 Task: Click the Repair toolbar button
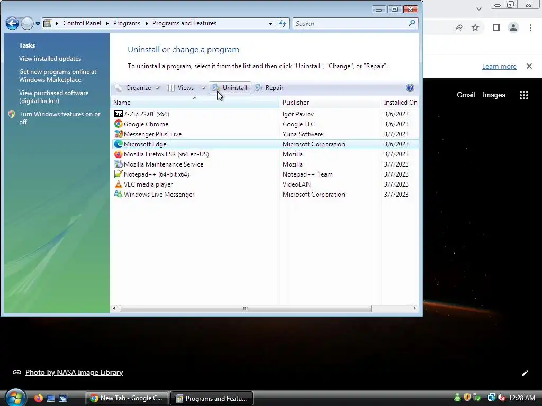click(269, 88)
